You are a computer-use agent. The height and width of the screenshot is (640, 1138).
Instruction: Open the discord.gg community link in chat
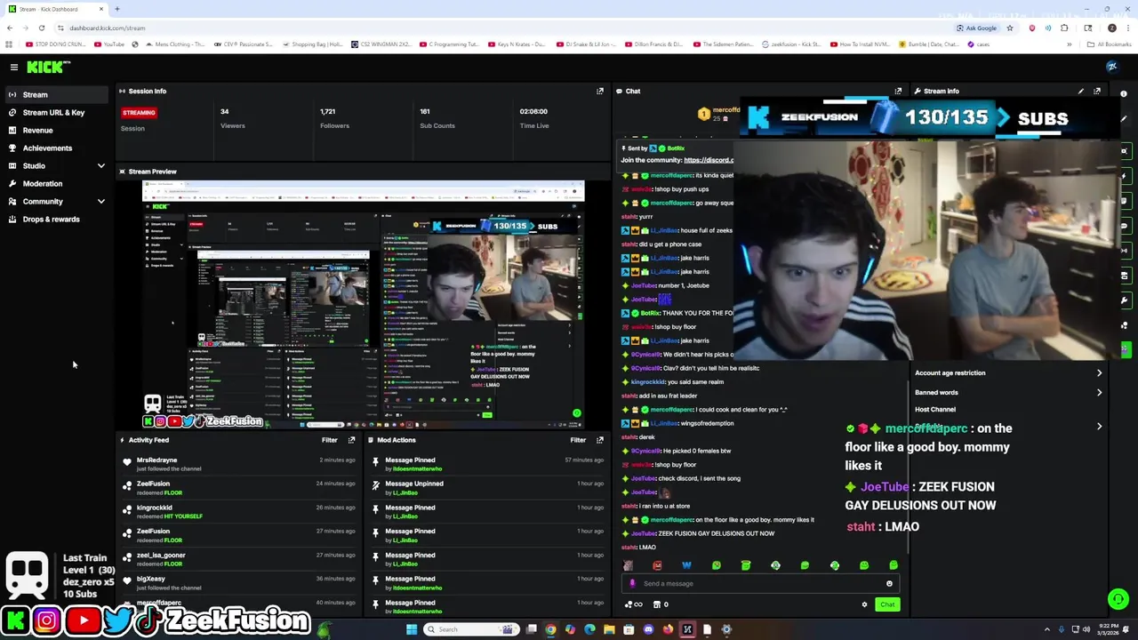tap(709, 160)
